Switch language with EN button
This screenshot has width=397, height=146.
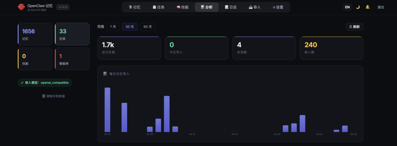click(347, 7)
